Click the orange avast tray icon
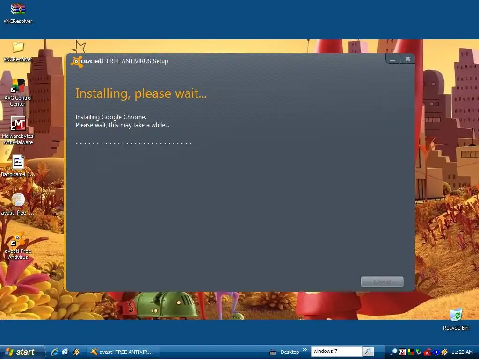 [444, 352]
